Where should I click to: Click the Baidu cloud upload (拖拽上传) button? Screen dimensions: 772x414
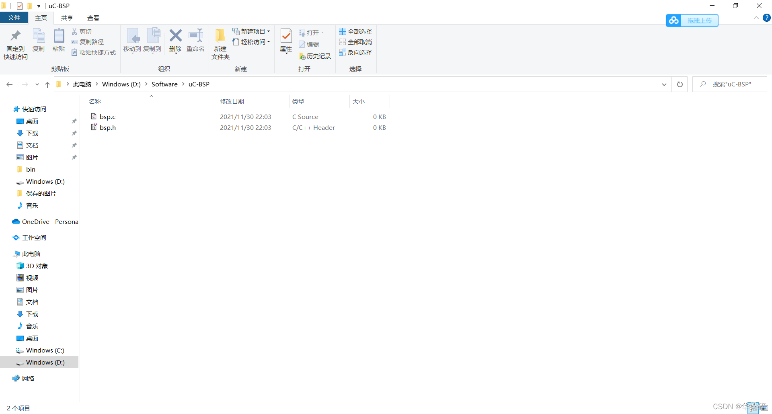[692, 20]
